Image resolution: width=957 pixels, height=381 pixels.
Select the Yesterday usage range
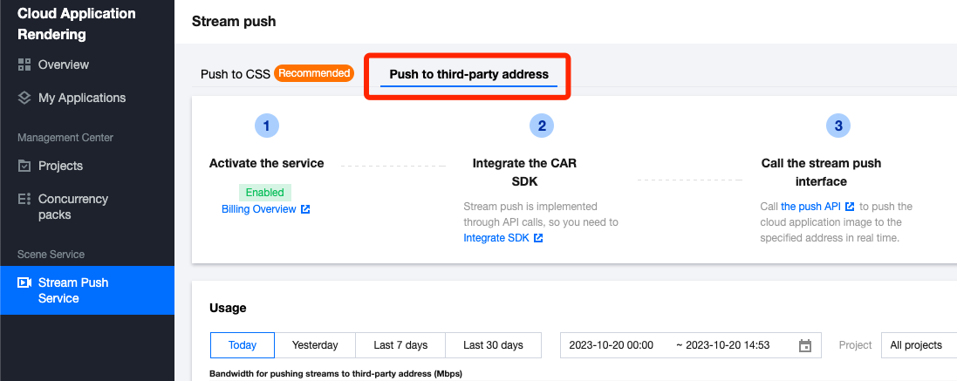click(x=315, y=345)
